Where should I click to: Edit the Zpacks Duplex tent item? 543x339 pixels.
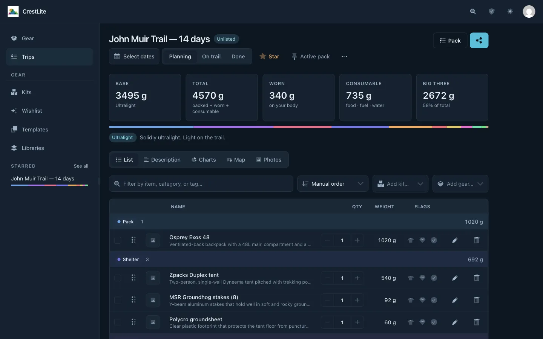click(455, 278)
